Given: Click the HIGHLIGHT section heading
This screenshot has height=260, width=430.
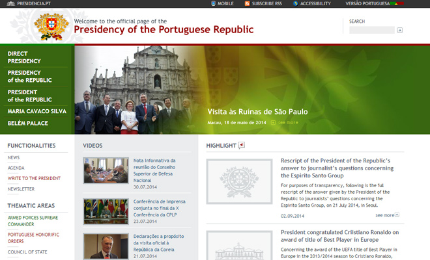Looking at the screenshot, I should pos(222,146).
